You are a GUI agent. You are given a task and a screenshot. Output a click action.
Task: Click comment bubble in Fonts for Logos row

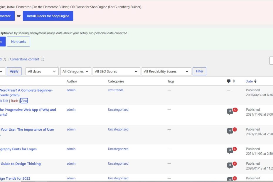[230, 150]
